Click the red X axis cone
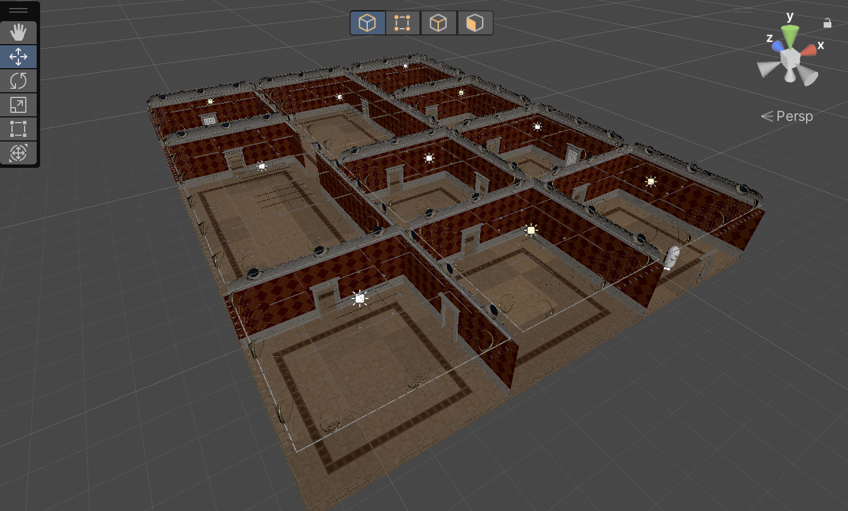Screen dimensions: 848x511 point(808,50)
